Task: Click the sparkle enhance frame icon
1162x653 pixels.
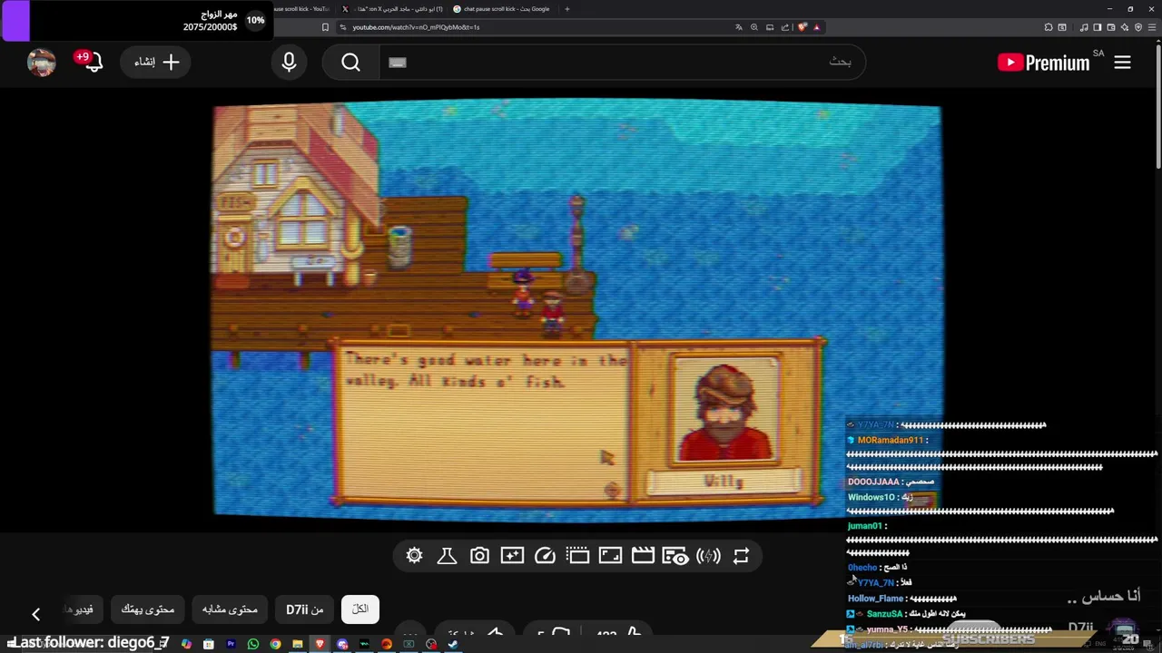Action: click(x=512, y=556)
